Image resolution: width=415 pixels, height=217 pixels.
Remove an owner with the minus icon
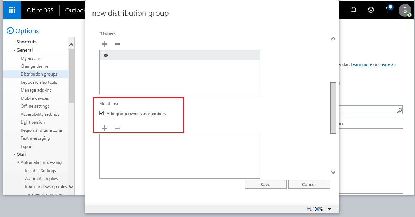point(117,44)
